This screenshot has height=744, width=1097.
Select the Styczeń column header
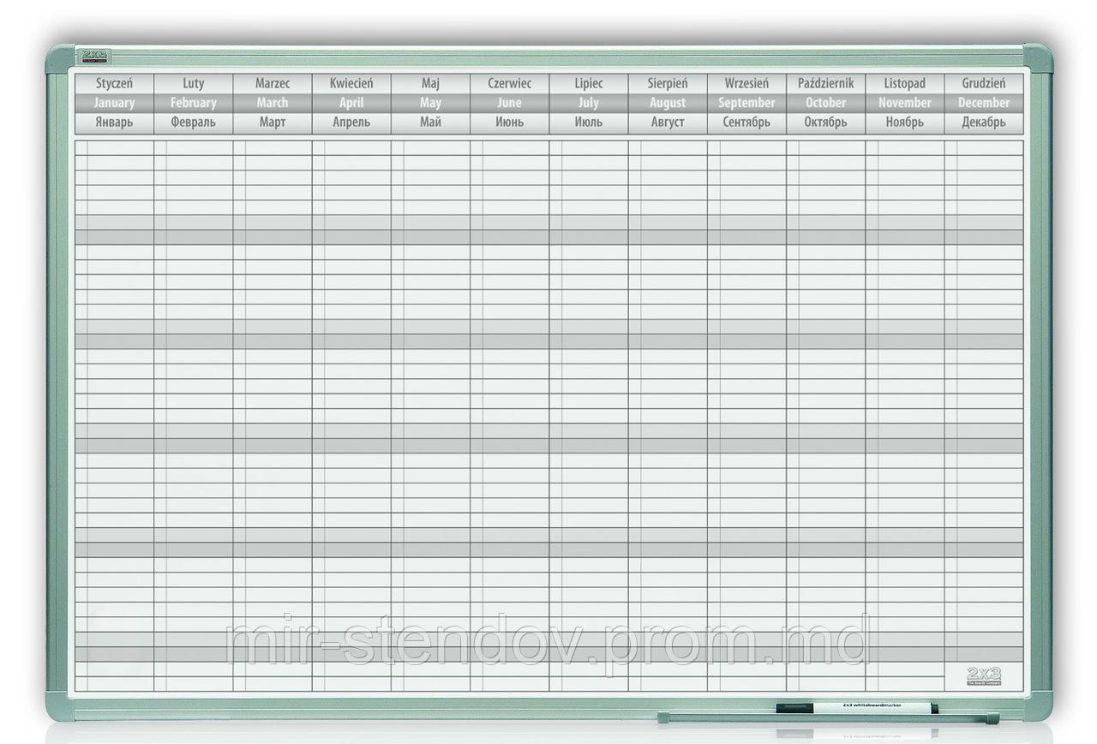(x=114, y=83)
